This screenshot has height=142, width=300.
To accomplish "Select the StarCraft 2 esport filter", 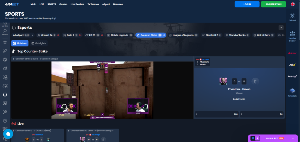I will coord(212,35).
